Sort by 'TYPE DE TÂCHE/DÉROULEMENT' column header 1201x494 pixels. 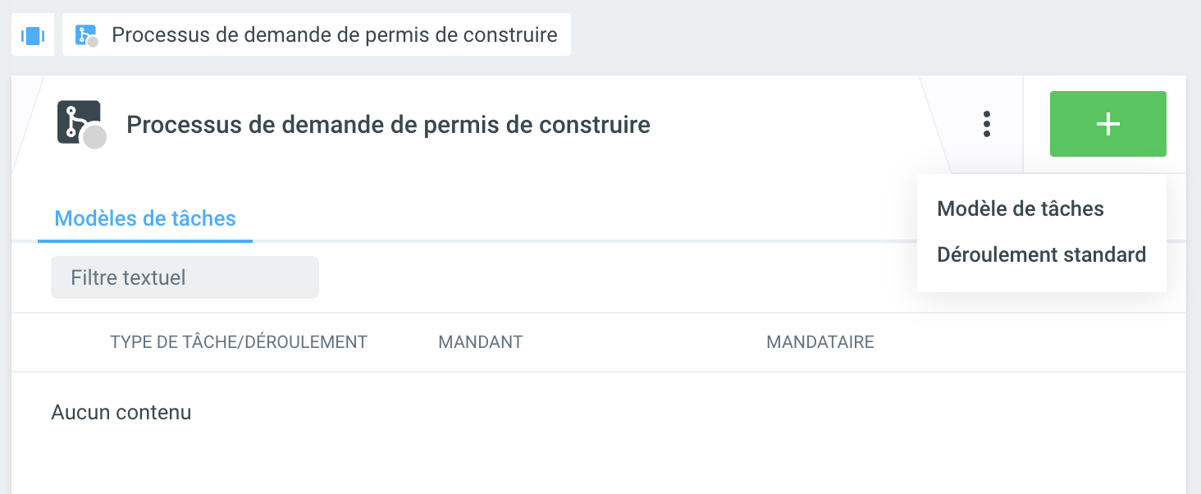coord(238,342)
